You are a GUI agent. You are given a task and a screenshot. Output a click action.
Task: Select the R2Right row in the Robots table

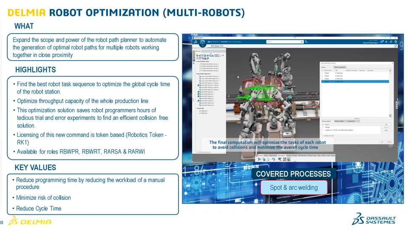point(355,76)
